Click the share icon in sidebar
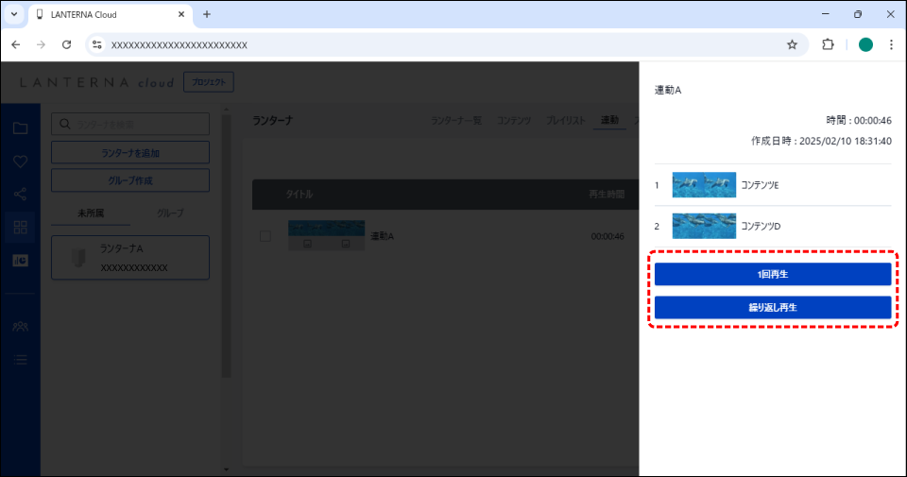Screen dimensions: 907x477 (20, 195)
